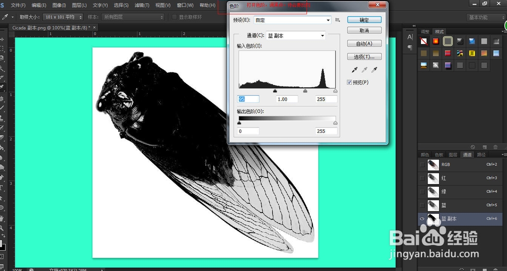Click the output white slider triangle

pyautogui.click(x=335, y=123)
